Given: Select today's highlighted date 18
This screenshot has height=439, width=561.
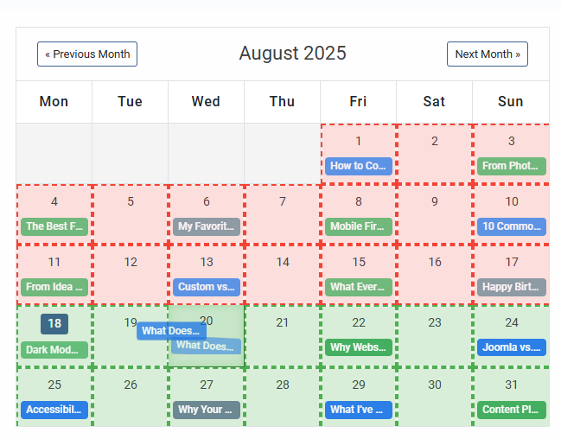Looking at the screenshot, I should (54, 324).
